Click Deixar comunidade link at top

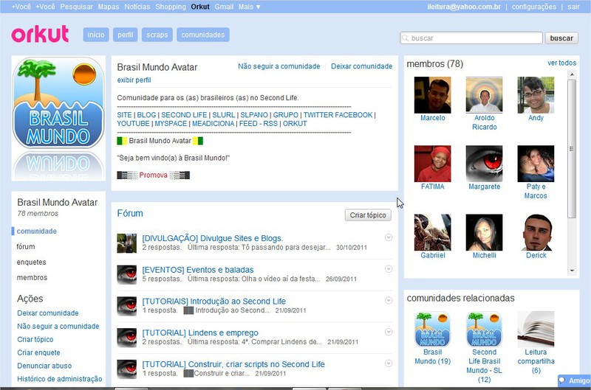tap(361, 66)
